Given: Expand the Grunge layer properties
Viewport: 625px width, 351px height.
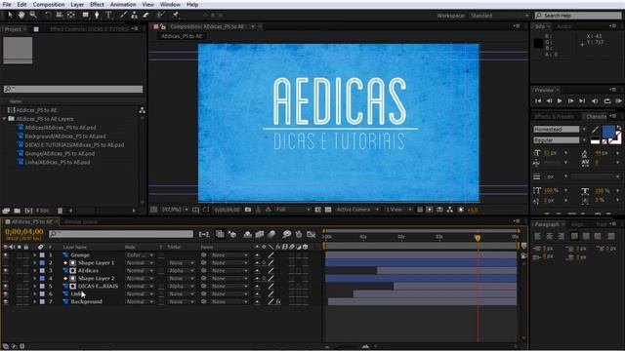Looking at the screenshot, I should [x=35, y=255].
